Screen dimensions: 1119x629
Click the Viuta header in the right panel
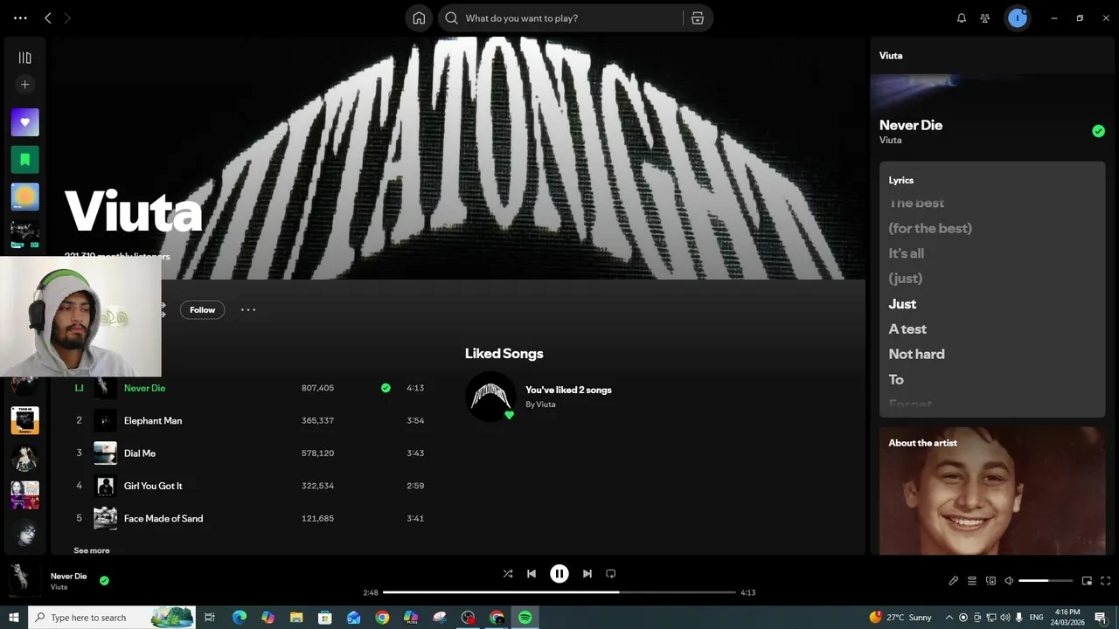[x=891, y=55]
